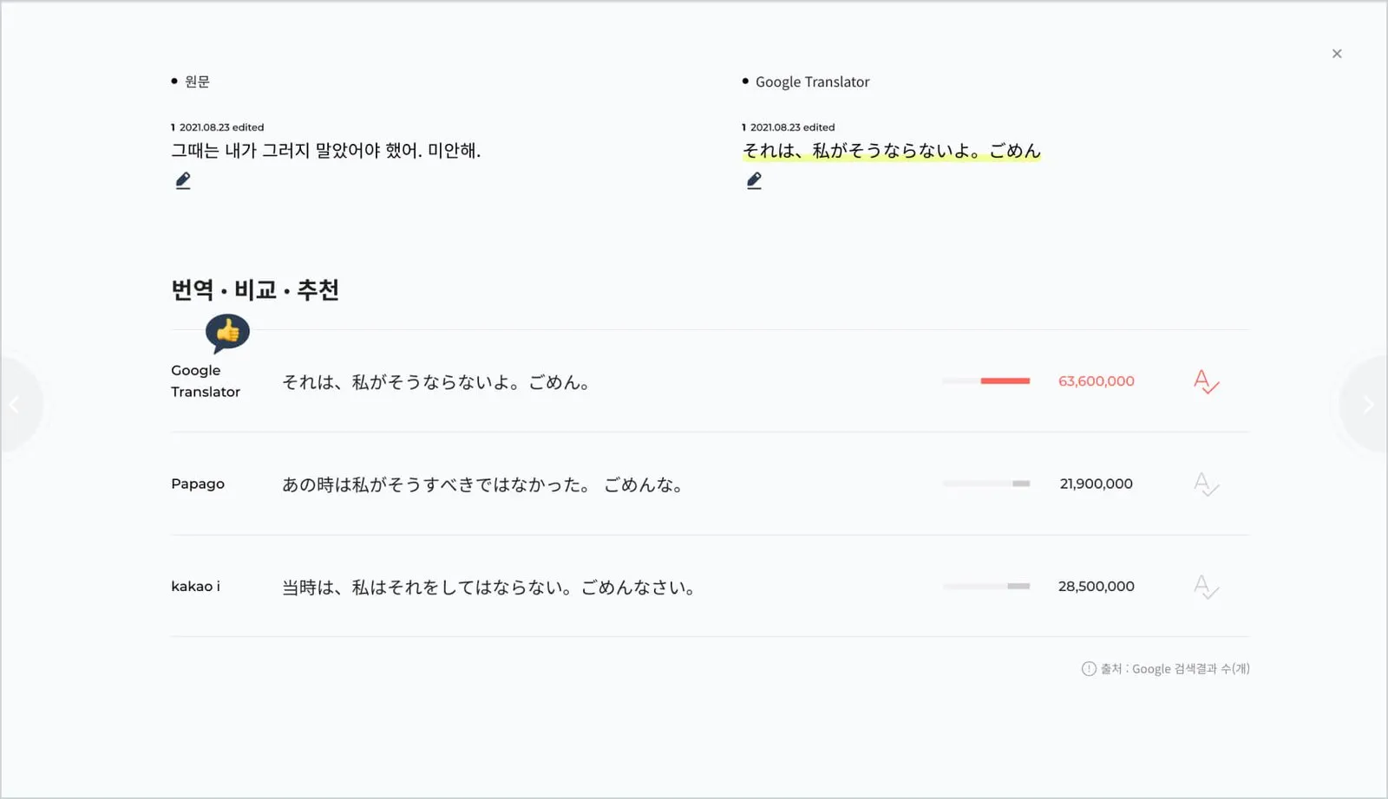Click the kakao i search result bar
Screen dimensions: 1388x799
(x=986, y=587)
